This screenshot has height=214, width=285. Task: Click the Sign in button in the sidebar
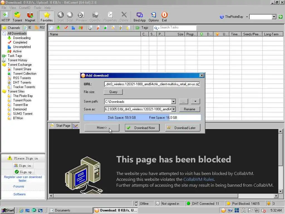click(23, 166)
